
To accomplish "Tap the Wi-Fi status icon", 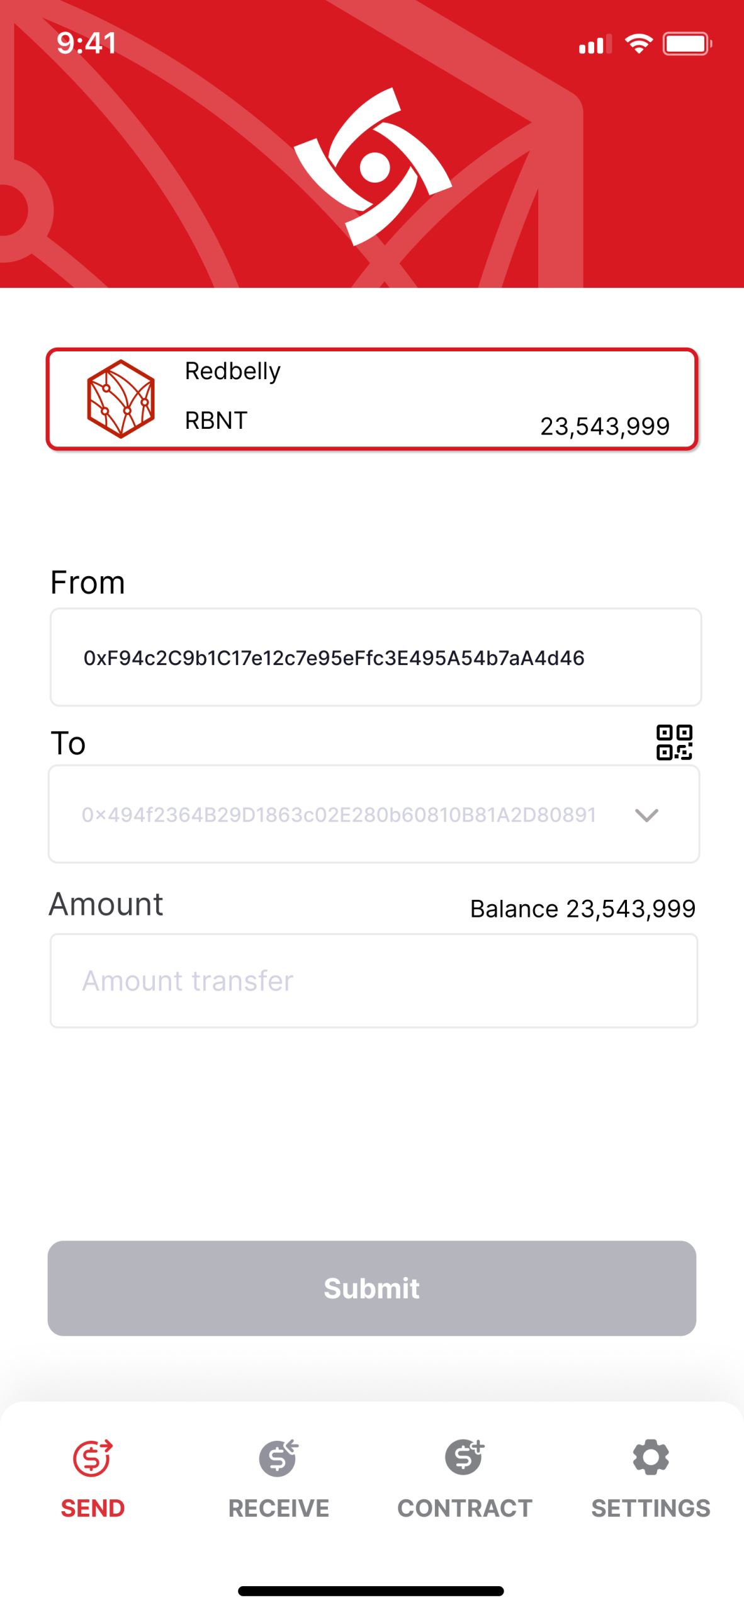I will tap(638, 44).
